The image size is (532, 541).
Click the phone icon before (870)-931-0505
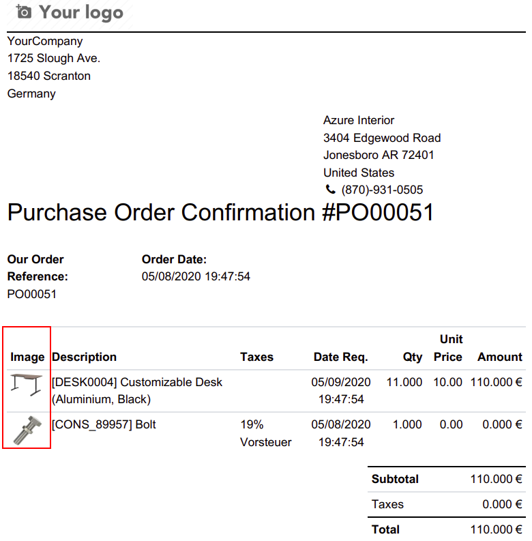coord(331,190)
